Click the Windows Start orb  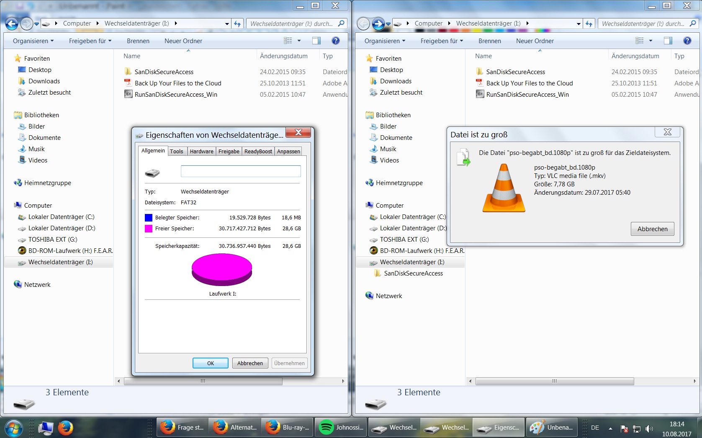[x=13, y=428]
